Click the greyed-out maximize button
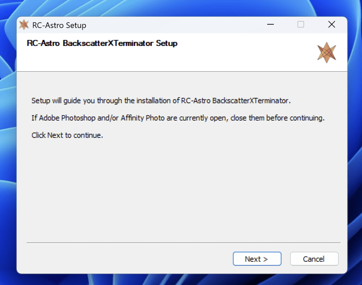The image size is (362, 285). point(300,24)
